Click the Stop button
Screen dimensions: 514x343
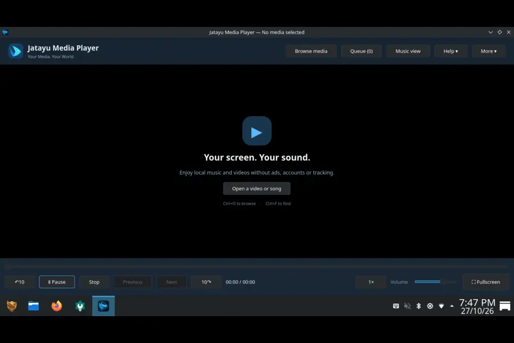click(x=94, y=282)
